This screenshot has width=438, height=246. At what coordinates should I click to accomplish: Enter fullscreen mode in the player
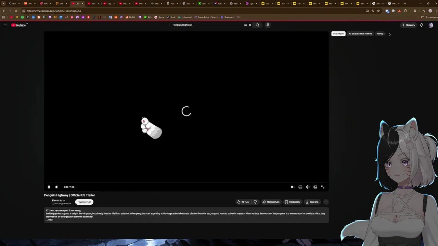323,187
